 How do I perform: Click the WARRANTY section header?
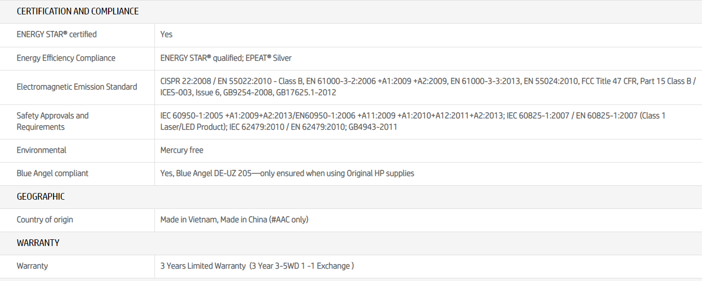click(38, 243)
